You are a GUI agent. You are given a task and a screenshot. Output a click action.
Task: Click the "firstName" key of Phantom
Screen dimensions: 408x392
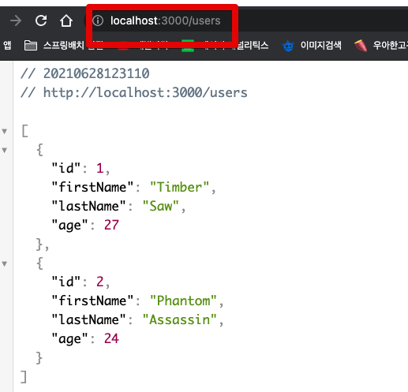pyautogui.click(x=92, y=301)
